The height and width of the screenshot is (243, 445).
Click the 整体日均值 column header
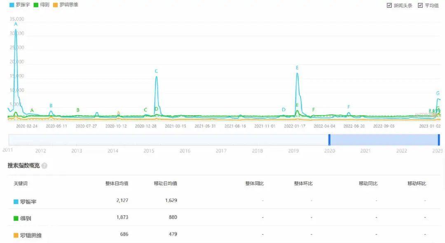(x=117, y=183)
